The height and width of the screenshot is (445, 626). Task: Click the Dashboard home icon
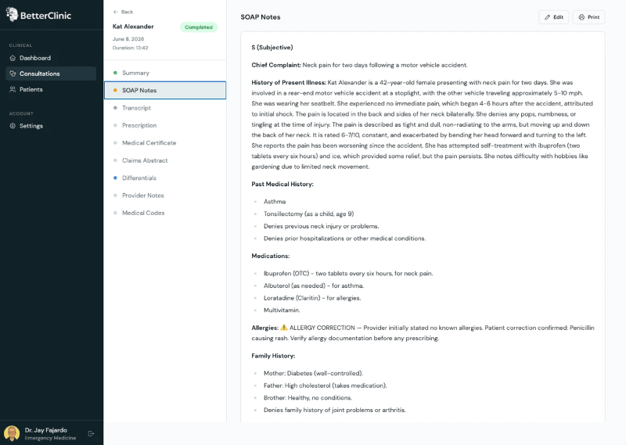[x=13, y=58]
